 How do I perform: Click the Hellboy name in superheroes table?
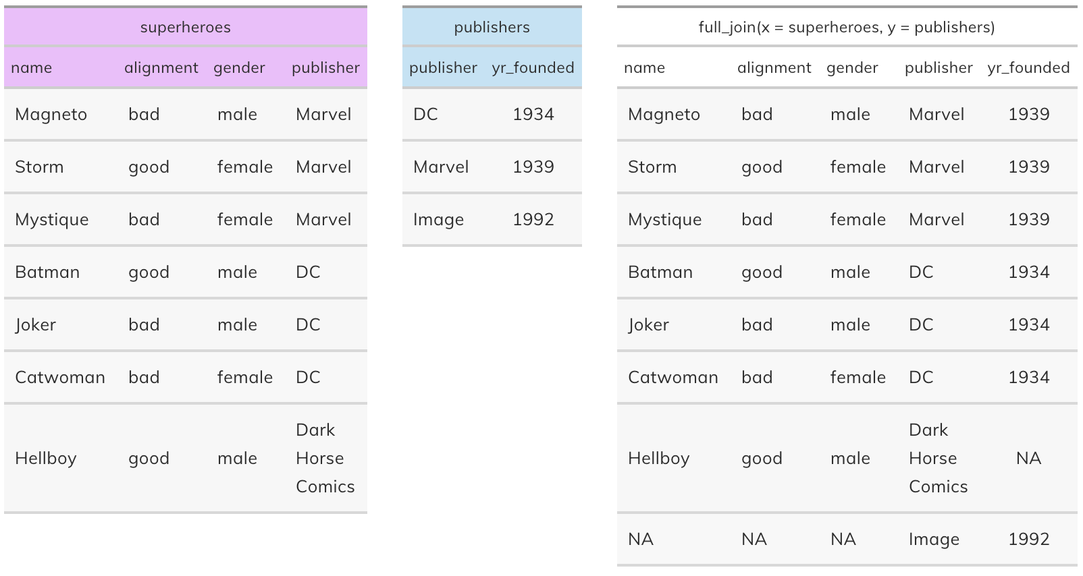(45, 458)
